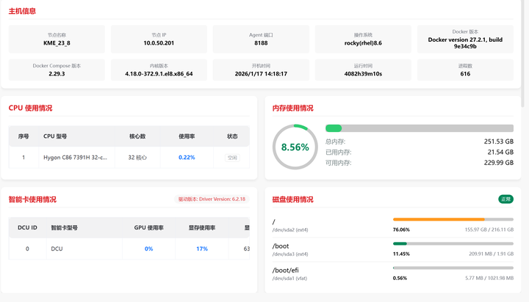Click the 209.91 MB / 1.91 GB text
529x302 pixels.
(x=492, y=254)
